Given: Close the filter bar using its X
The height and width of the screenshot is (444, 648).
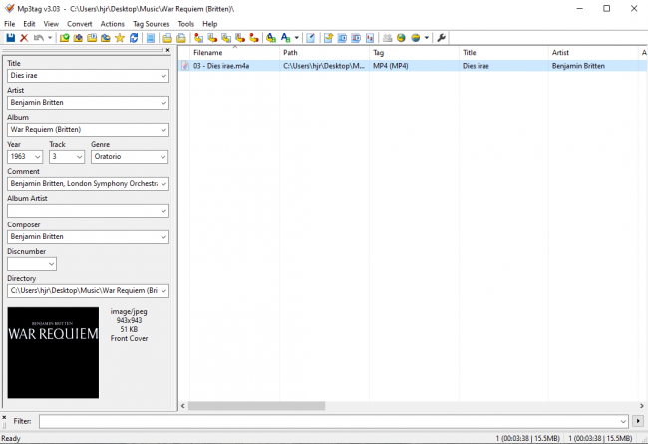Looking at the screenshot, I should pos(4,417).
